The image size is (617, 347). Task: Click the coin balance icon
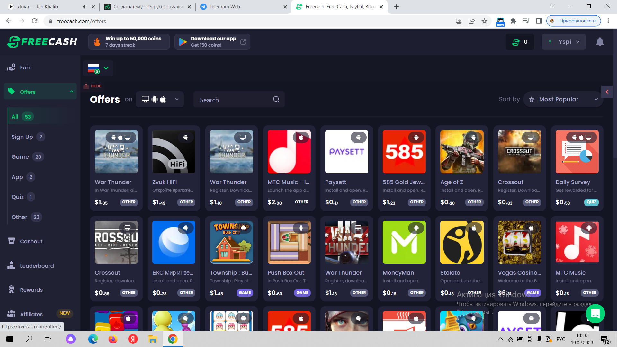click(516, 42)
